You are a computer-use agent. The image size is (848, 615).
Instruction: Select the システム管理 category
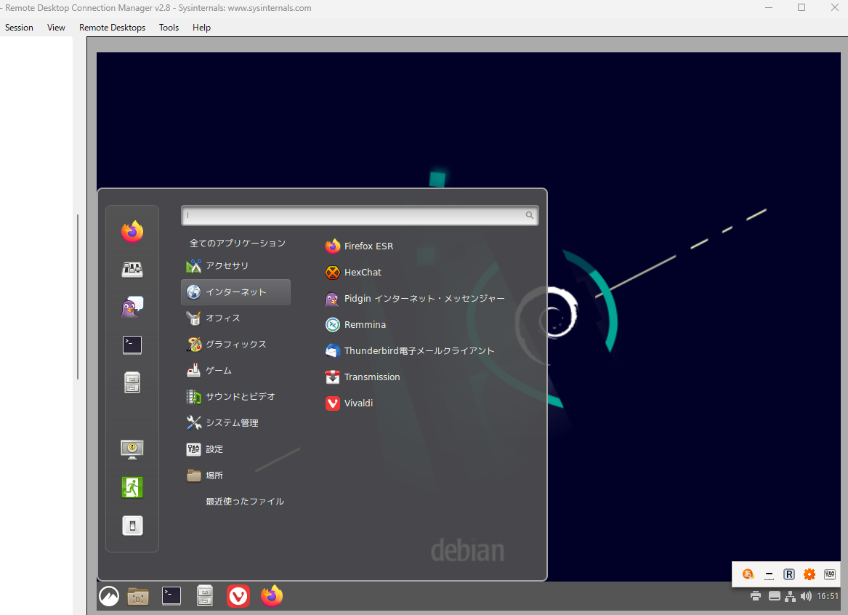(x=235, y=423)
